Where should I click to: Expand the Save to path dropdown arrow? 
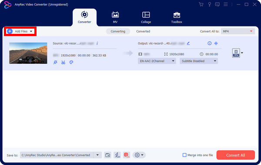tap(97, 155)
